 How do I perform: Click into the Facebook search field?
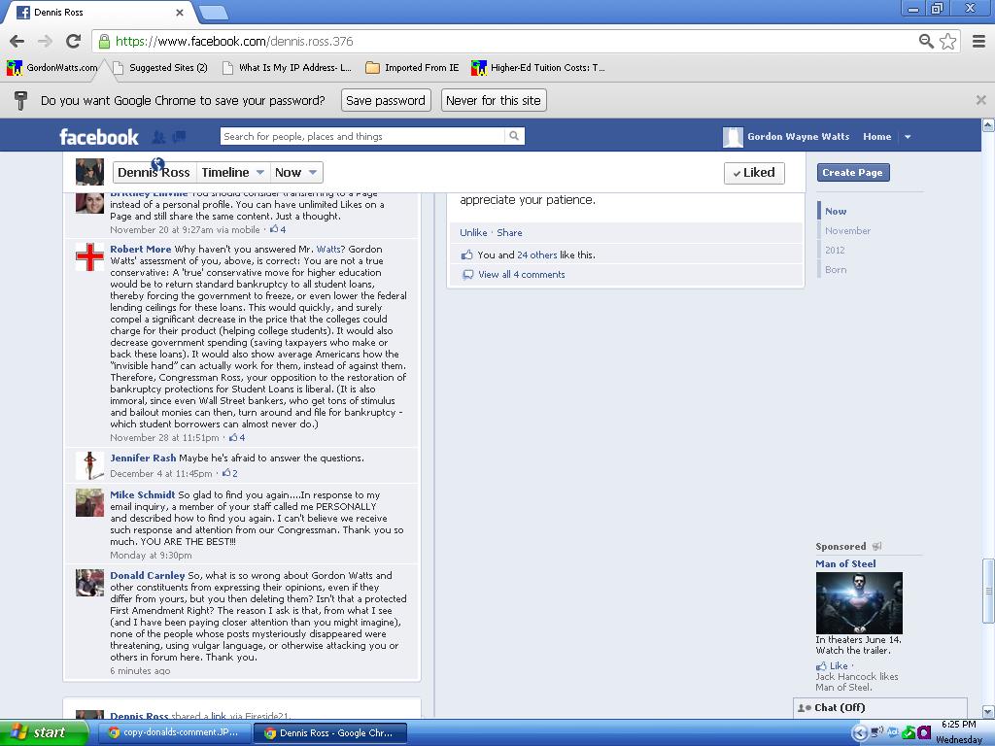tap(362, 136)
